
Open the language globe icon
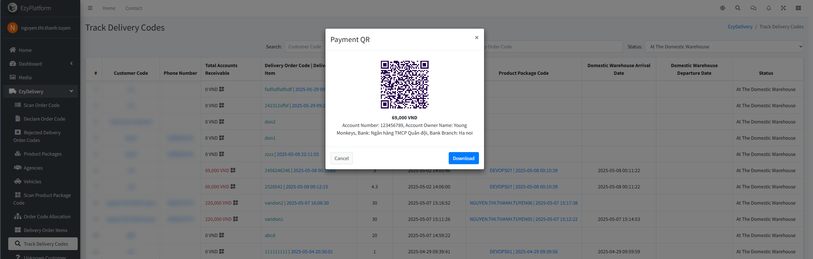tap(723, 8)
